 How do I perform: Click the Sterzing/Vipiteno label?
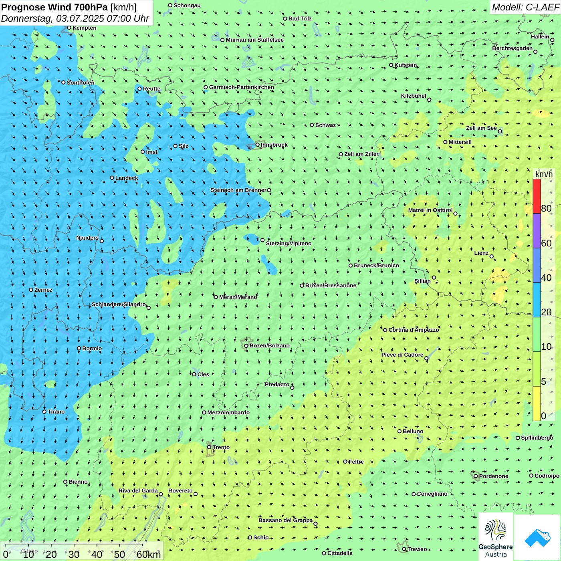pyautogui.click(x=289, y=243)
